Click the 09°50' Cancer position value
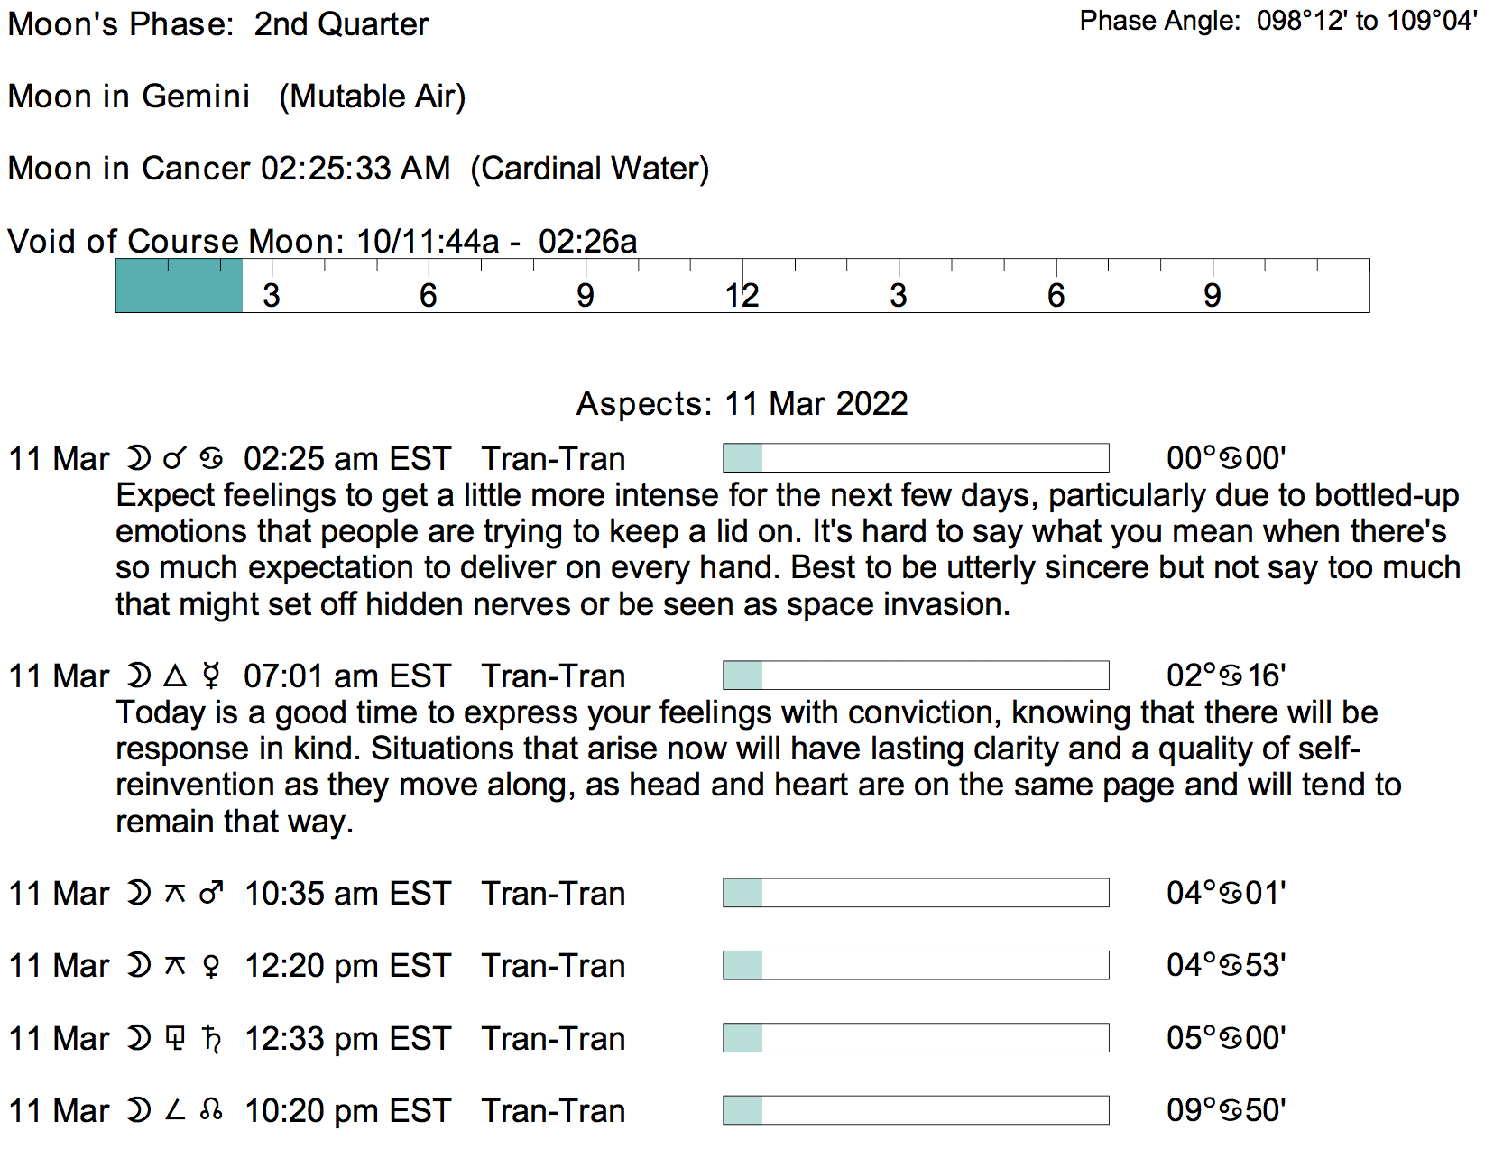 point(1225,1110)
